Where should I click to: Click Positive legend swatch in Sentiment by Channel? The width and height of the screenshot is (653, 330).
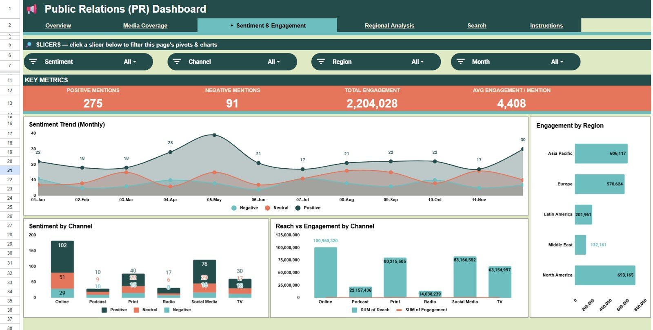104,310
